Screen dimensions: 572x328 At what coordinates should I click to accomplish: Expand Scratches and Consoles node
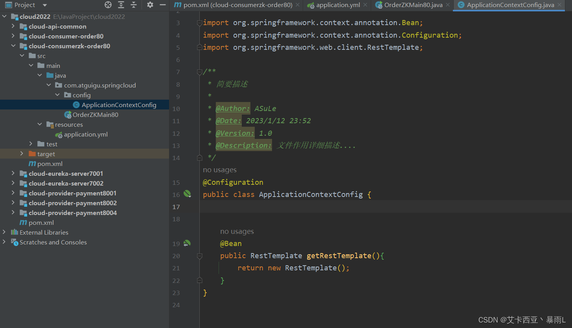4,242
